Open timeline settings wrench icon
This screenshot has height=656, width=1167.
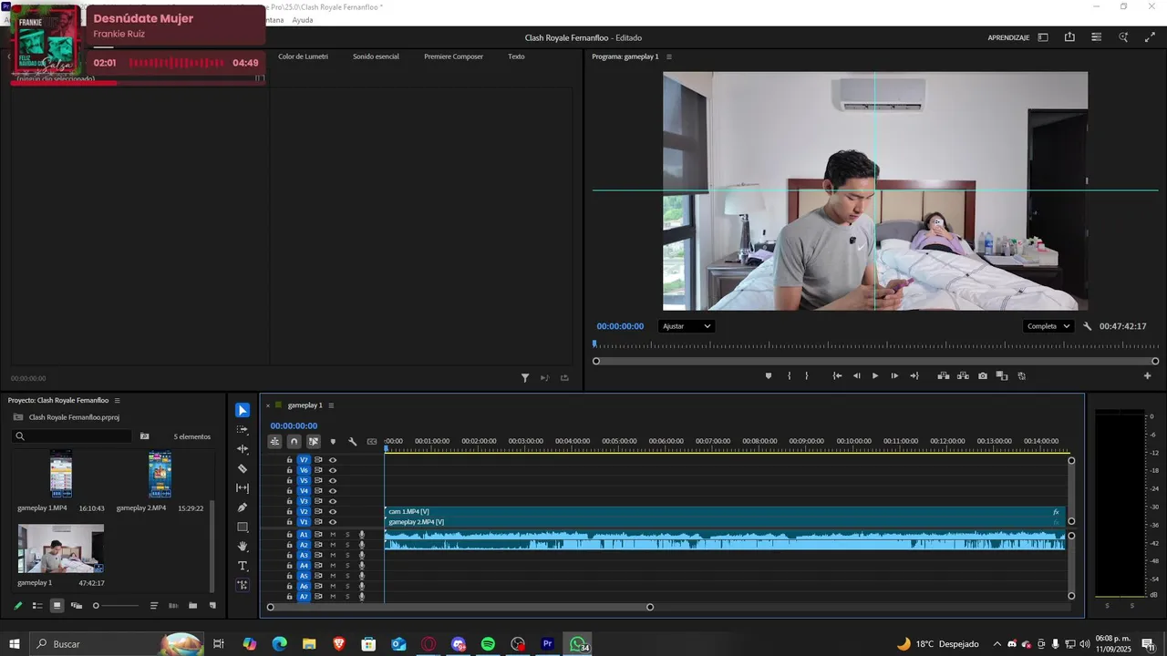(352, 442)
